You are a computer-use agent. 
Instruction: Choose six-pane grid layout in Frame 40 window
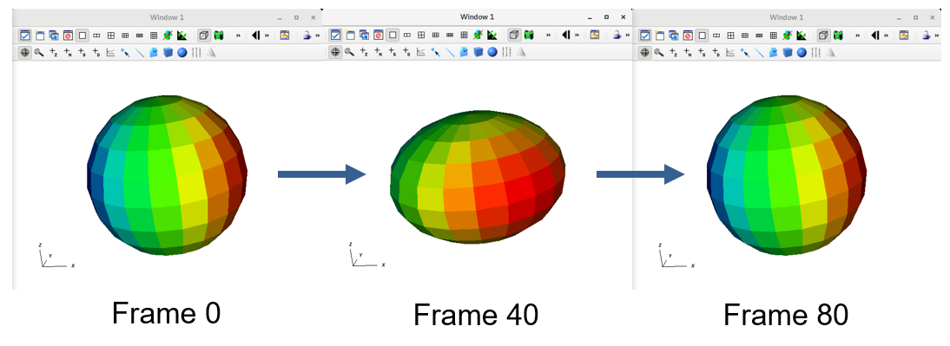tap(435, 35)
